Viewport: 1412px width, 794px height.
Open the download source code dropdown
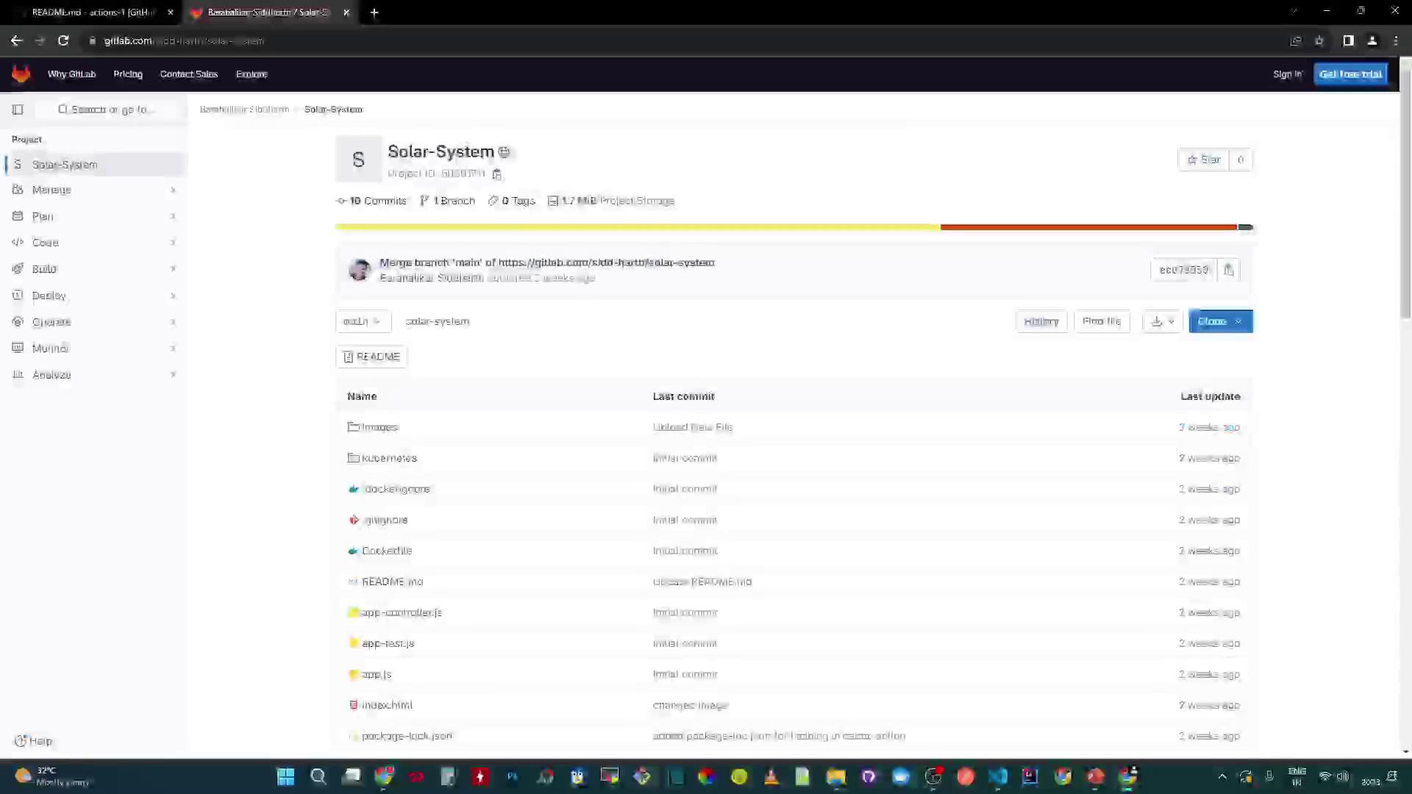click(1162, 321)
